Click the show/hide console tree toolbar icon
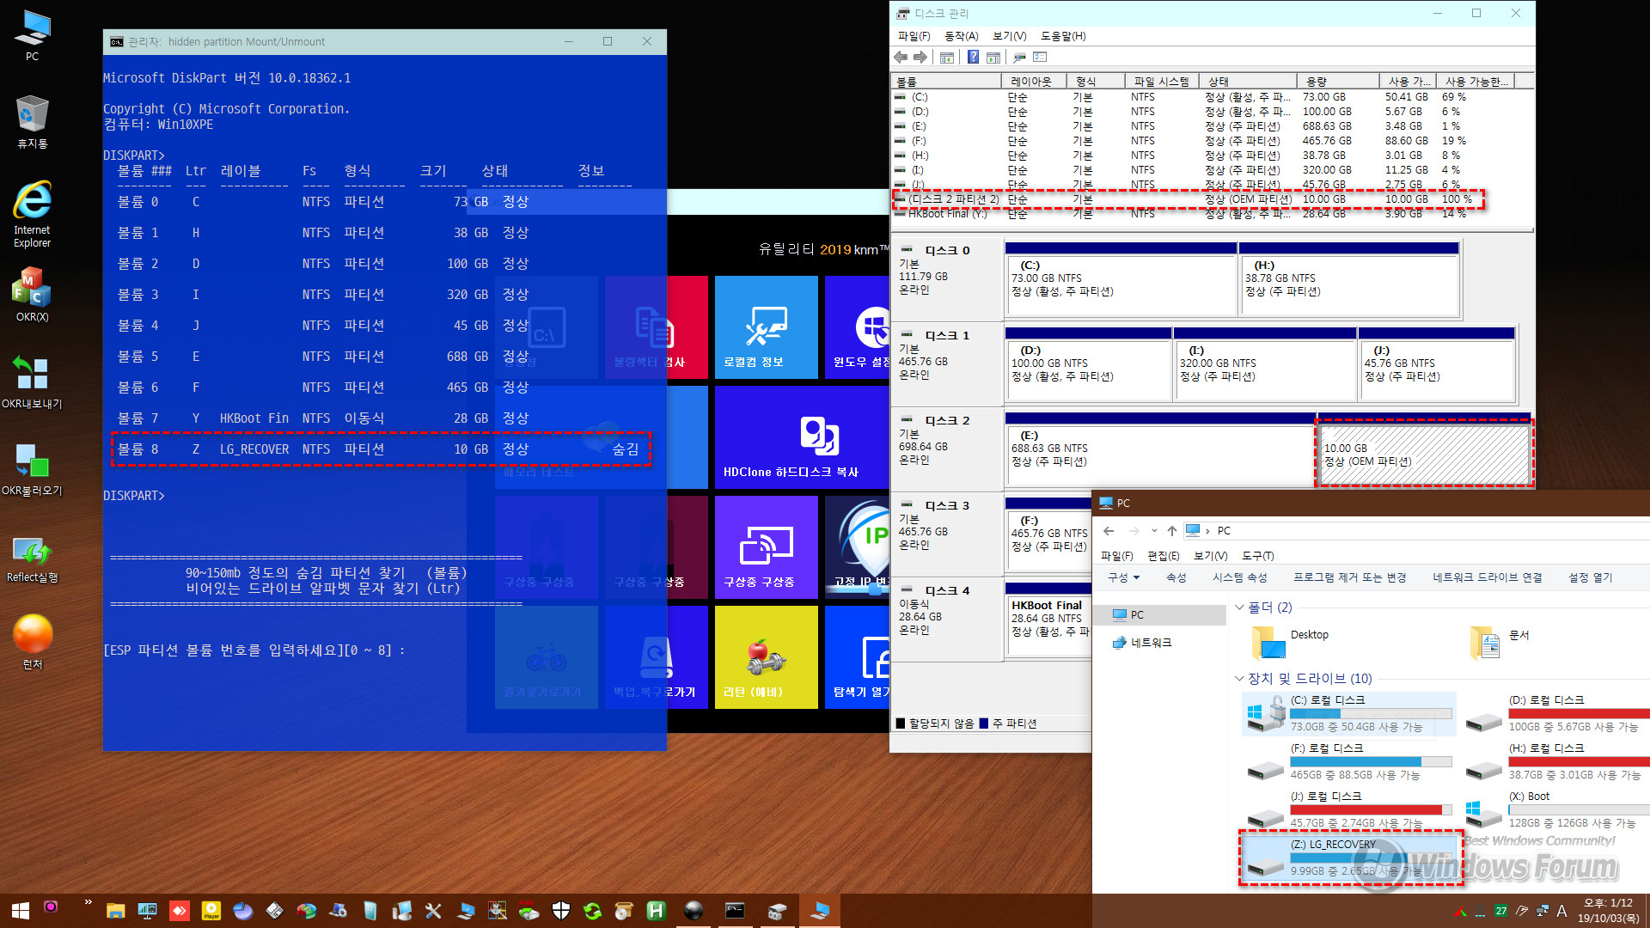The width and height of the screenshot is (1650, 928). pyautogui.click(x=947, y=58)
